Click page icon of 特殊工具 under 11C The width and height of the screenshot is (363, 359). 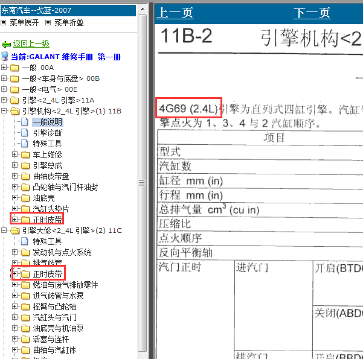[25, 241]
